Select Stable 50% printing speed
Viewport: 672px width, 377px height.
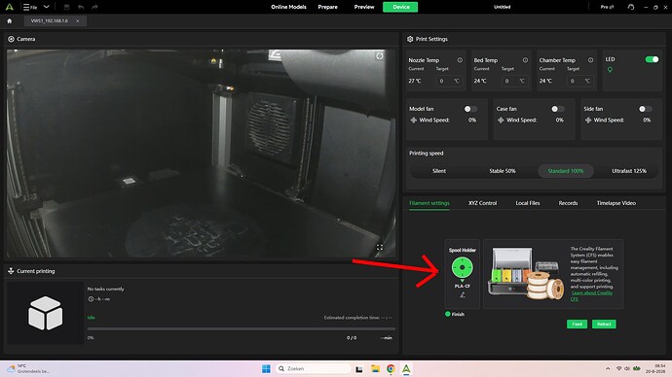(503, 171)
